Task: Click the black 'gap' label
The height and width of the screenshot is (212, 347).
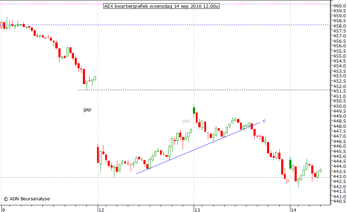Action: click(87, 110)
